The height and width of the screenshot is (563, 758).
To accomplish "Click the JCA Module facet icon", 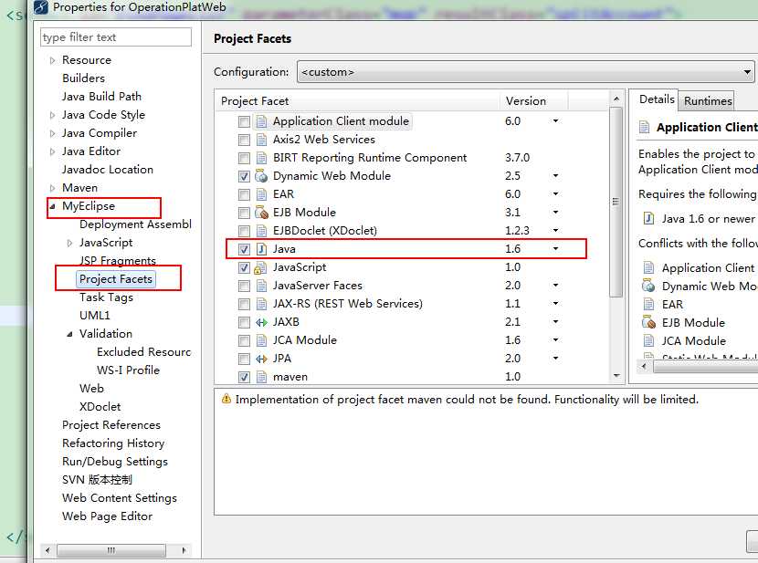I will [x=261, y=340].
